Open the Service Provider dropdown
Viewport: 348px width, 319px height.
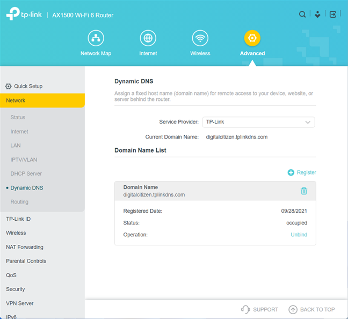[x=258, y=122]
